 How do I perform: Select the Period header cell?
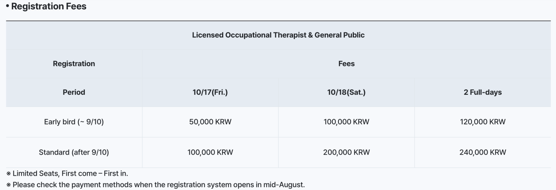click(x=74, y=92)
